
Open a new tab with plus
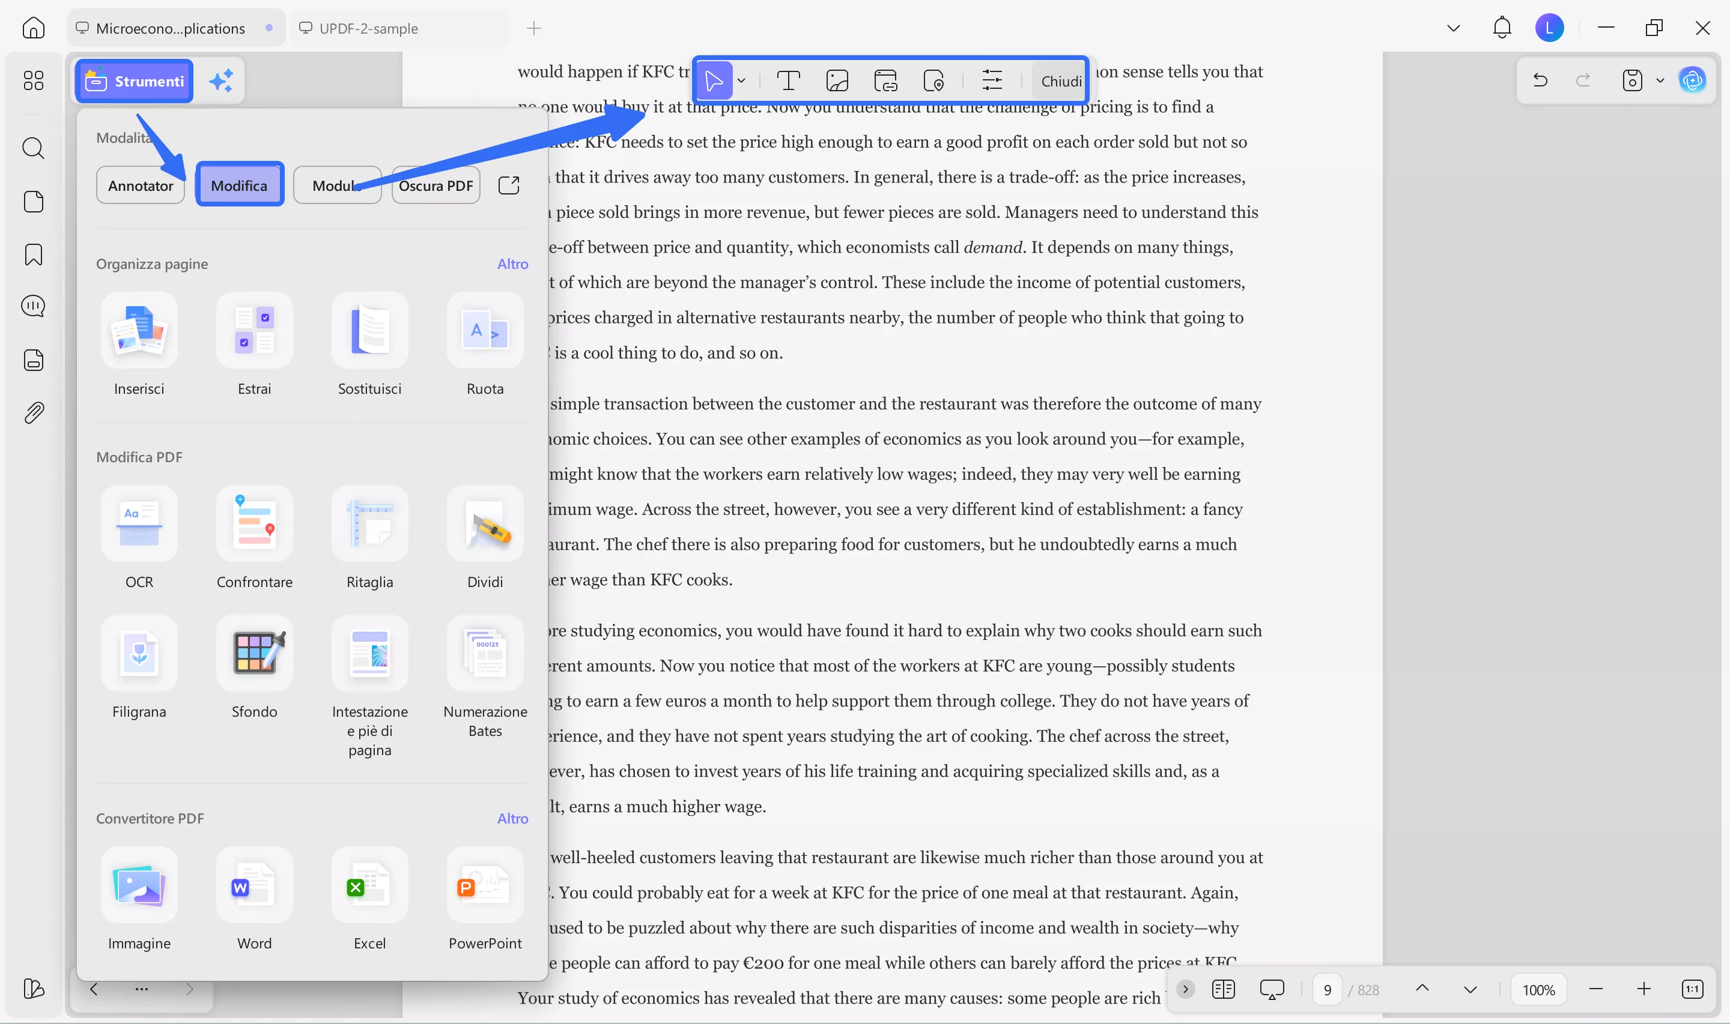[x=533, y=28]
